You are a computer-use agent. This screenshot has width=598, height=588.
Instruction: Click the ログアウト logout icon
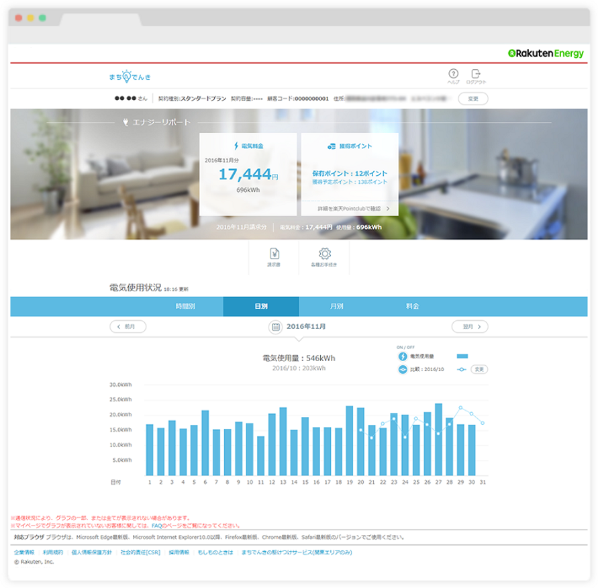[476, 73]
